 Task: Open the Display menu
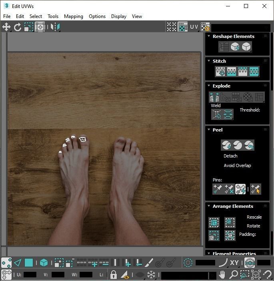[x=119, y=16]
